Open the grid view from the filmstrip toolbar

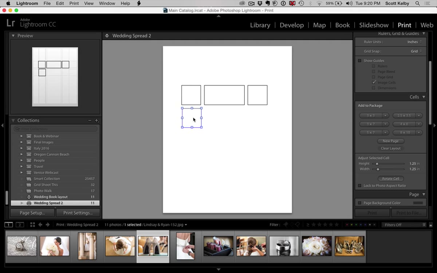pyautogui.click(x=32, y=225)
